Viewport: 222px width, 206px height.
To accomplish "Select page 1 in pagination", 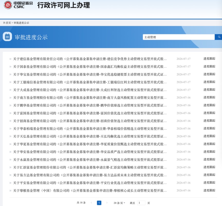I will (99, 203).
